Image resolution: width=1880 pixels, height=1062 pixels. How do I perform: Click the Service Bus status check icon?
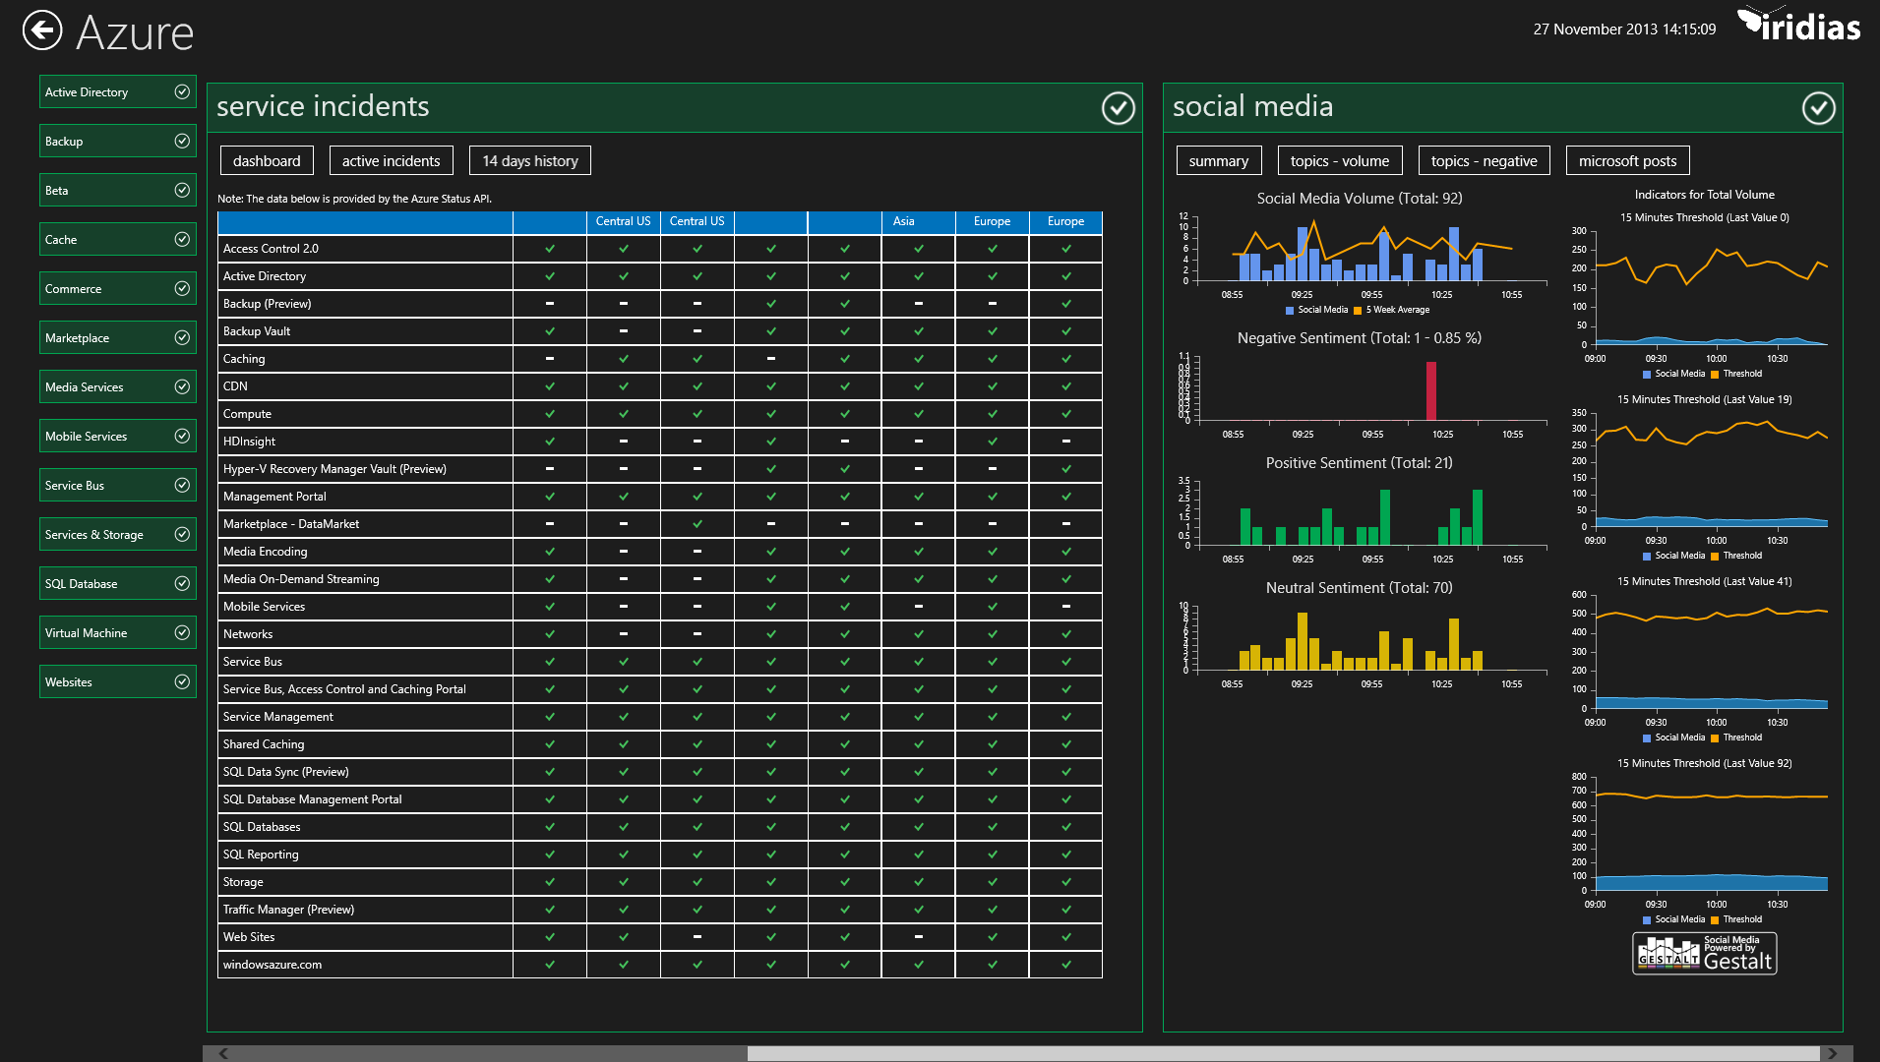click(x=182, y=485)
